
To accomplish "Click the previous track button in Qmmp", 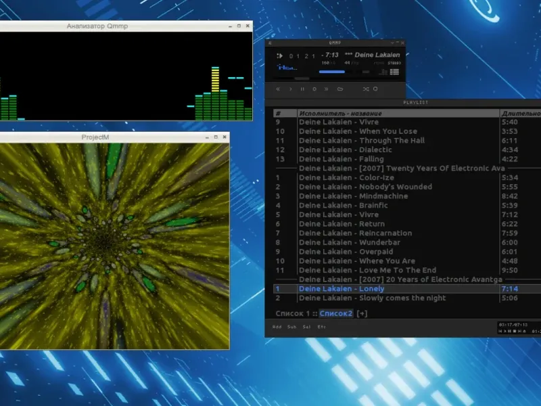I will tap(278, 89).
